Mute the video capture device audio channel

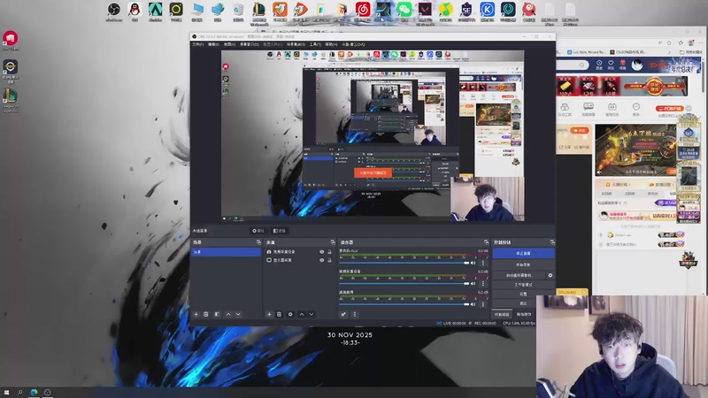point(473,283)
